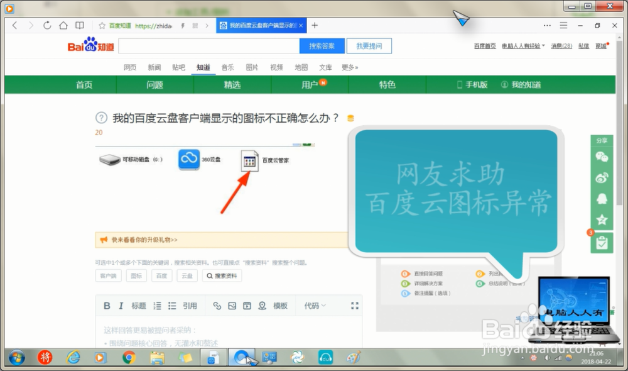Open a new tab with the plus button
This screenshot has width=628, height=371.
315,25
